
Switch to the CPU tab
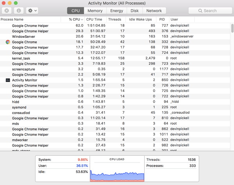[76, 11]
